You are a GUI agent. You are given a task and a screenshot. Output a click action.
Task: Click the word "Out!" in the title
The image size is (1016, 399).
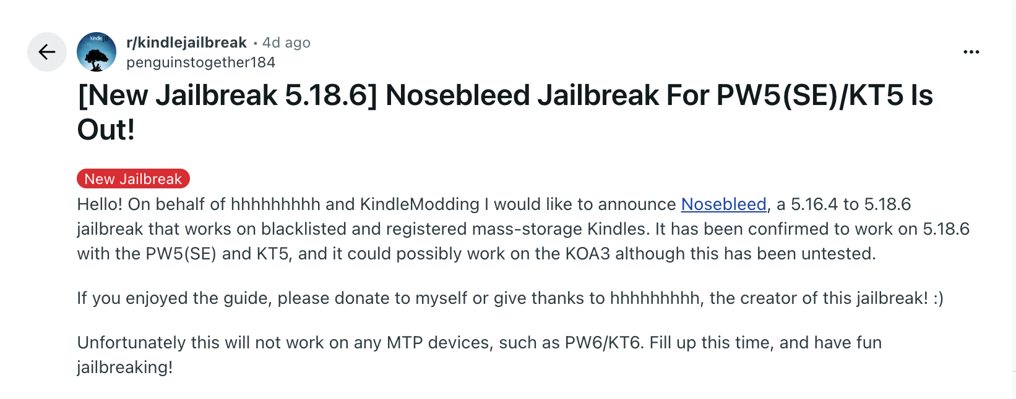coord(106,130)
